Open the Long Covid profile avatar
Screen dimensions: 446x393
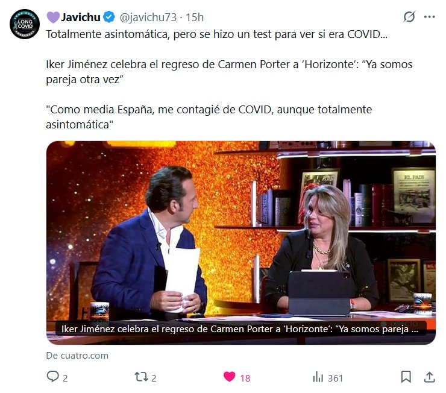point(25,24)
